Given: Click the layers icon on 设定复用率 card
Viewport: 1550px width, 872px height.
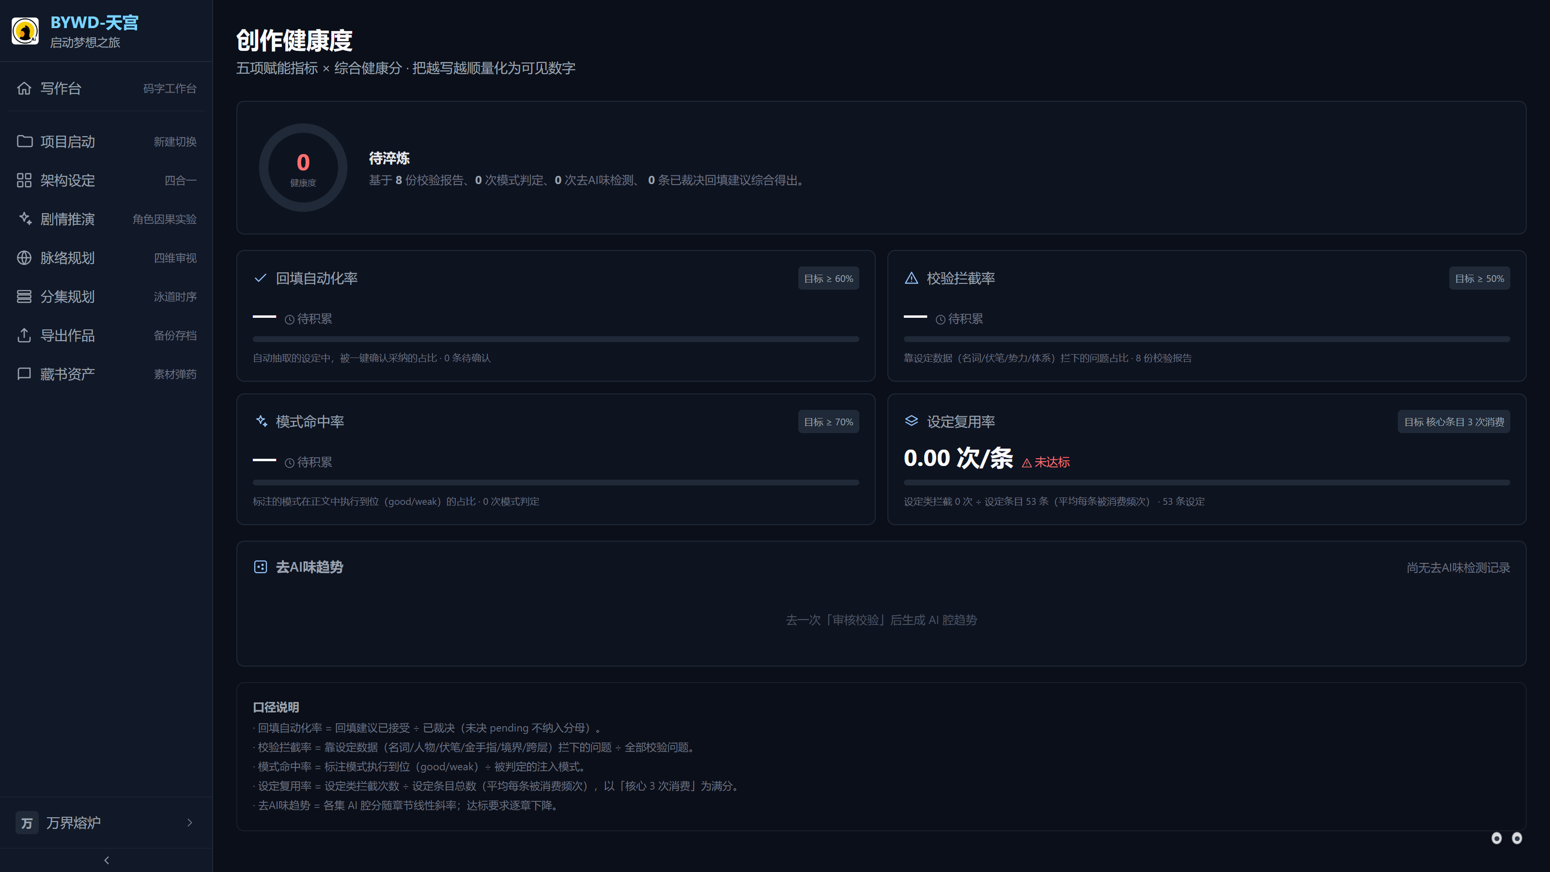Looking at the screenshot, I should tap(912, 421).
